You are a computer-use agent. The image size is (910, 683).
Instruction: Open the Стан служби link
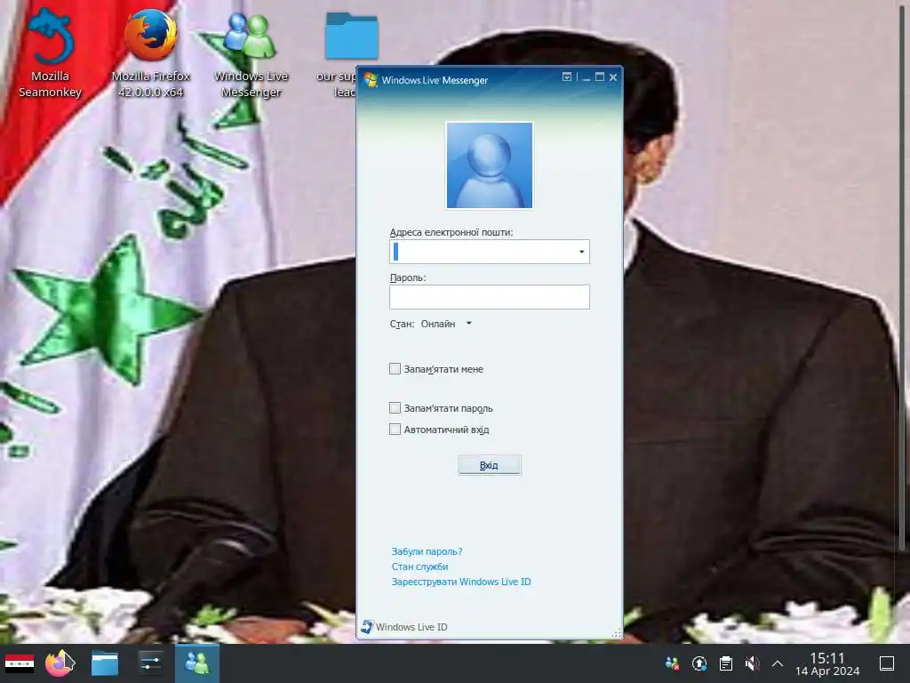[x=419, y=566]
